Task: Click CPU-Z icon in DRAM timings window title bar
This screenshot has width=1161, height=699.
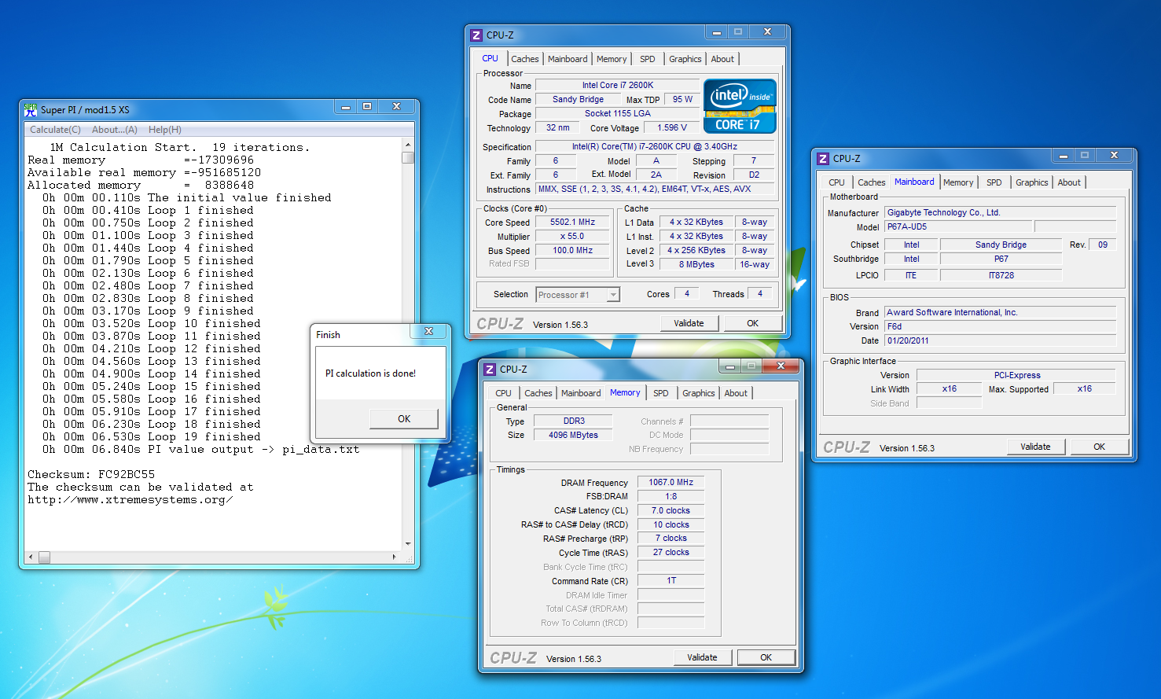Action: click(x=490, y=369)
